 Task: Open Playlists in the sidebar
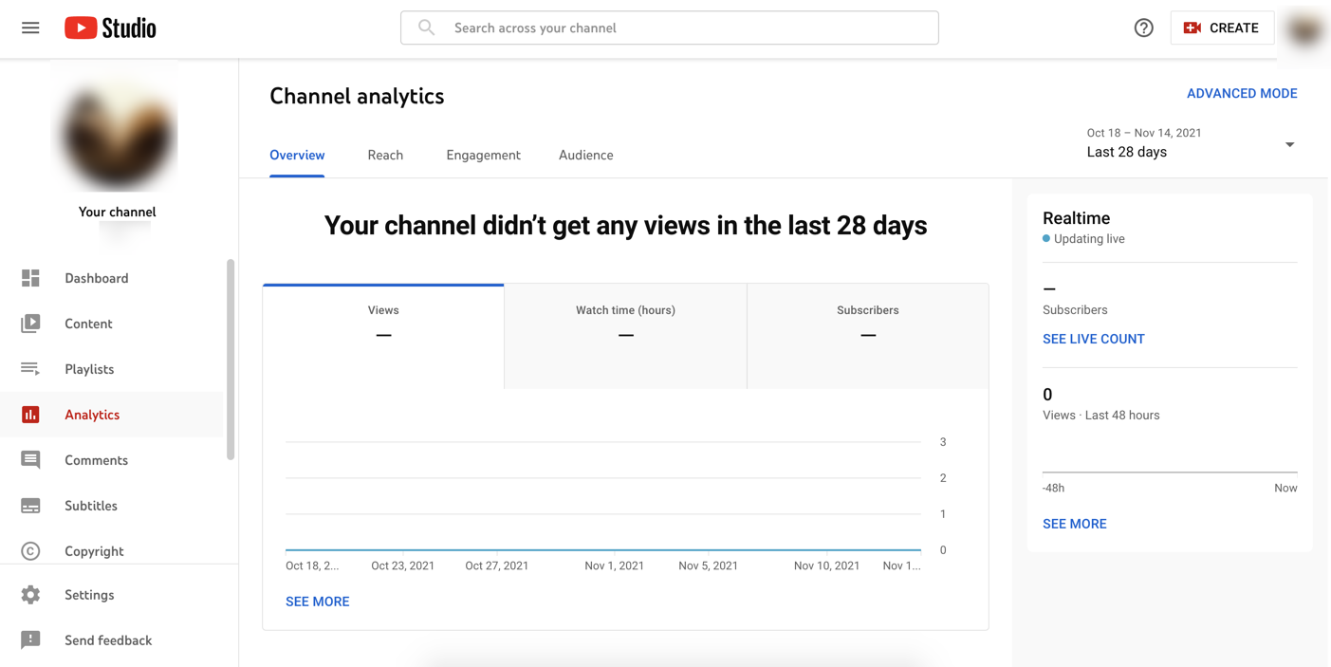tap(112, 369)
